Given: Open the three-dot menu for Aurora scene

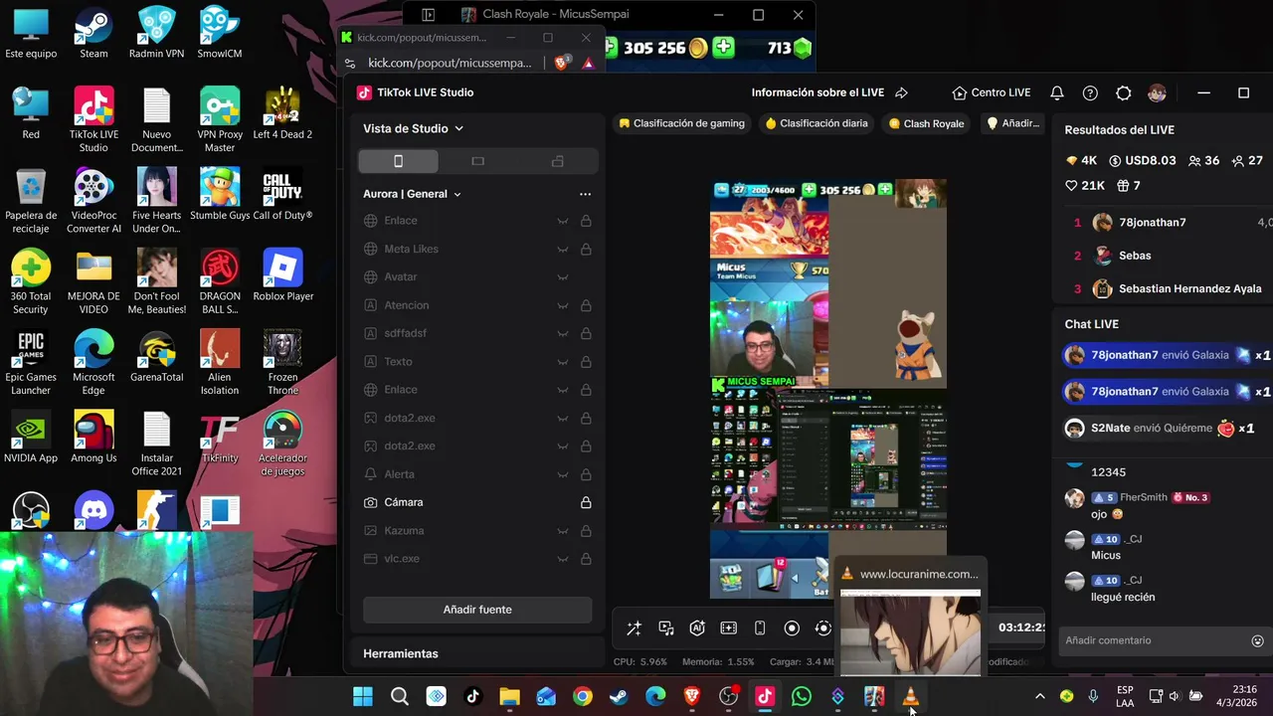Looking at the screenshot, I should click(585, 194).
